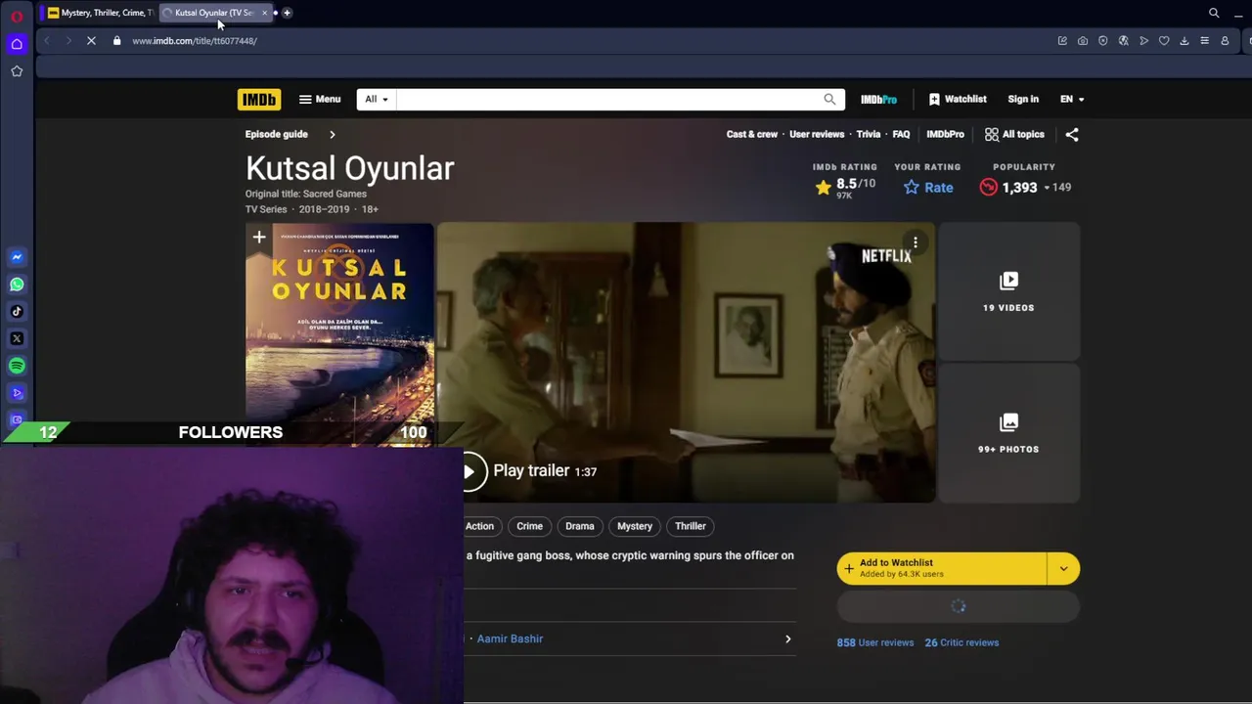The width and height of the screenshot is (1252, 704).
Task: Open Spotify in the Opera sidebar
Action: 17,366
